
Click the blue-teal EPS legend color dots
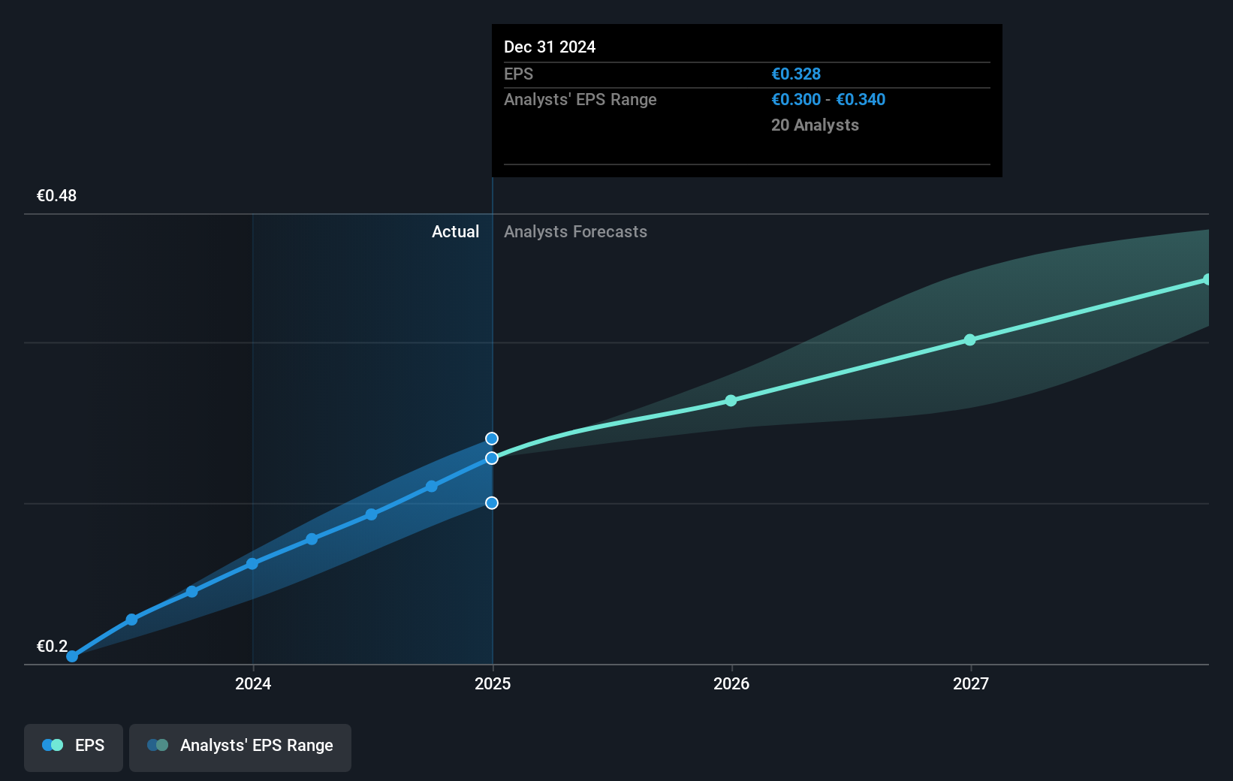click(53, 745)
